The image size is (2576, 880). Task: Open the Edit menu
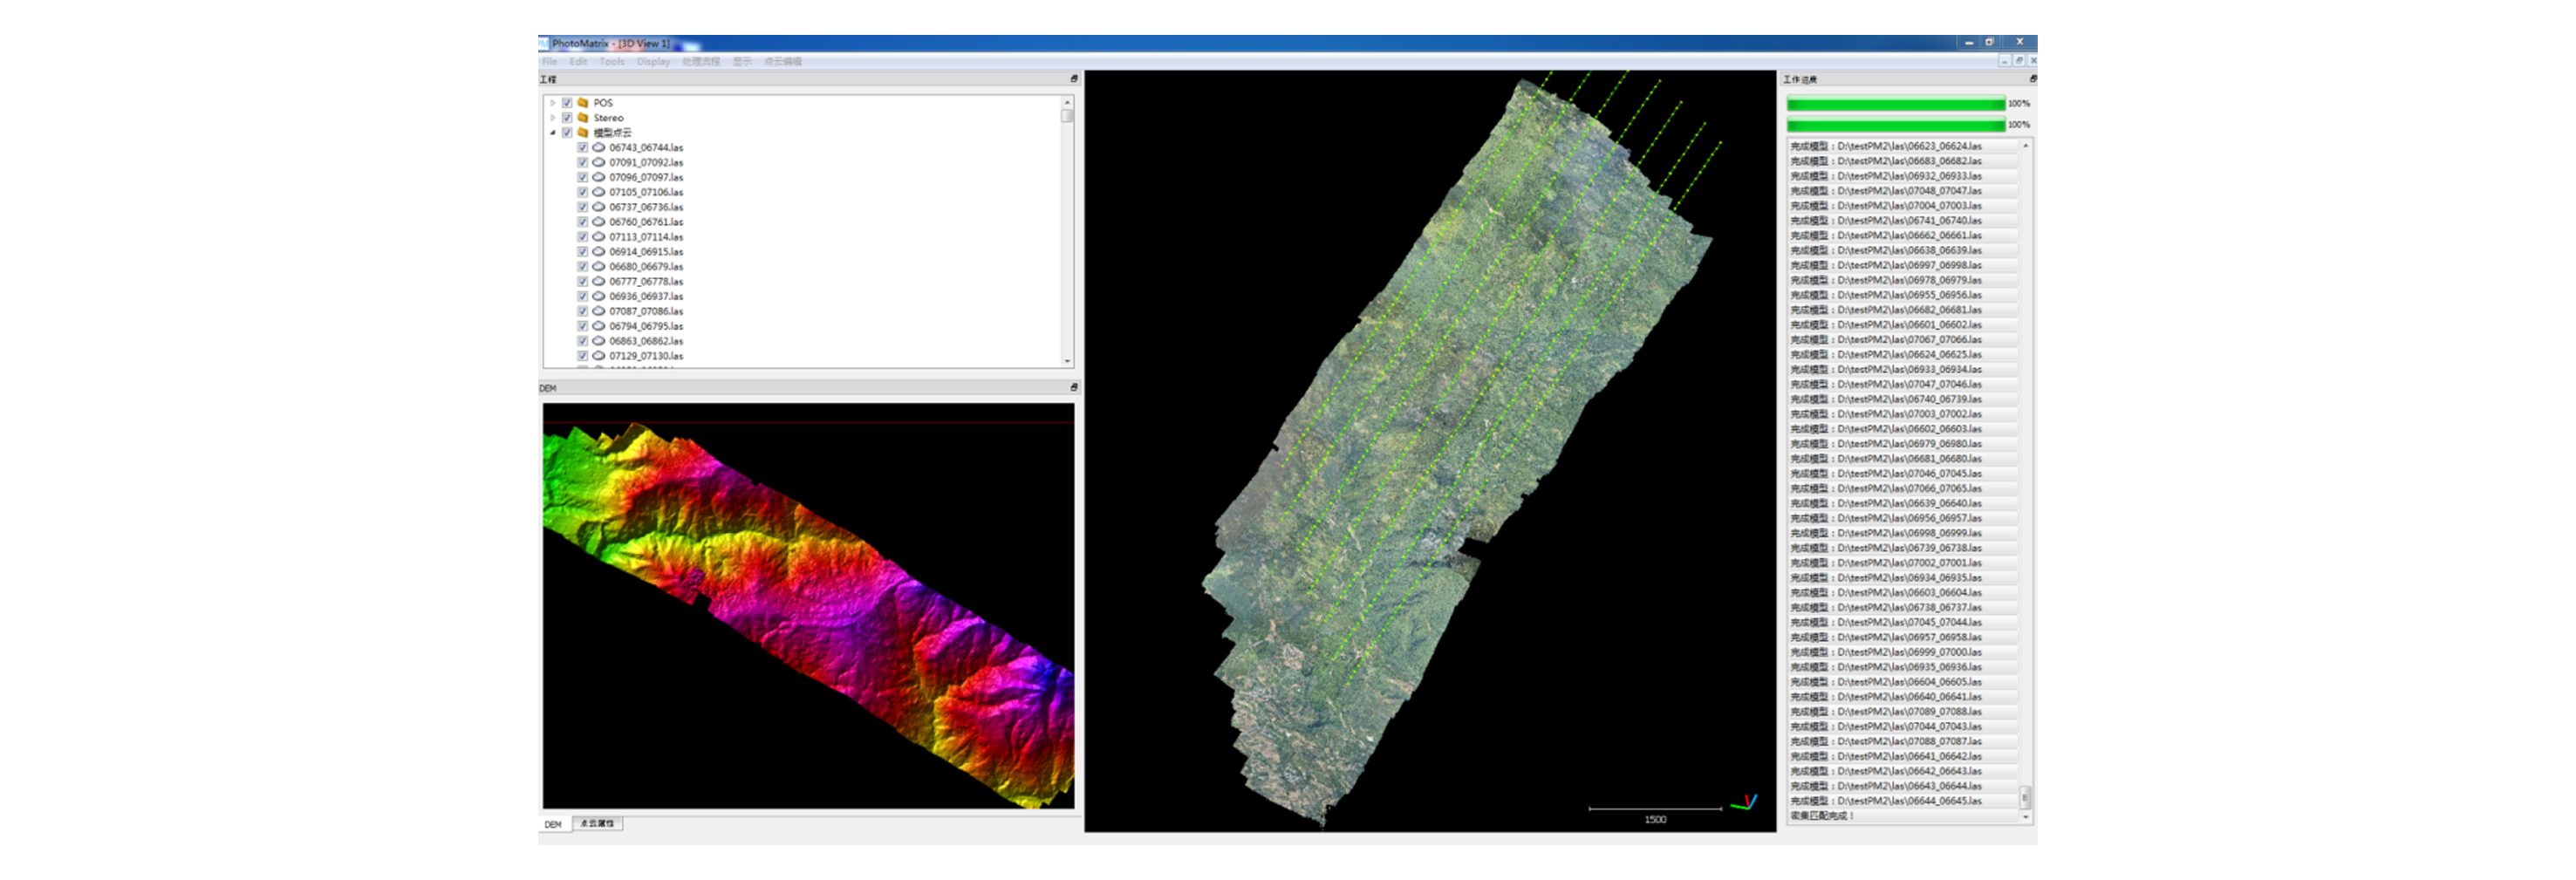pos(578,61)
